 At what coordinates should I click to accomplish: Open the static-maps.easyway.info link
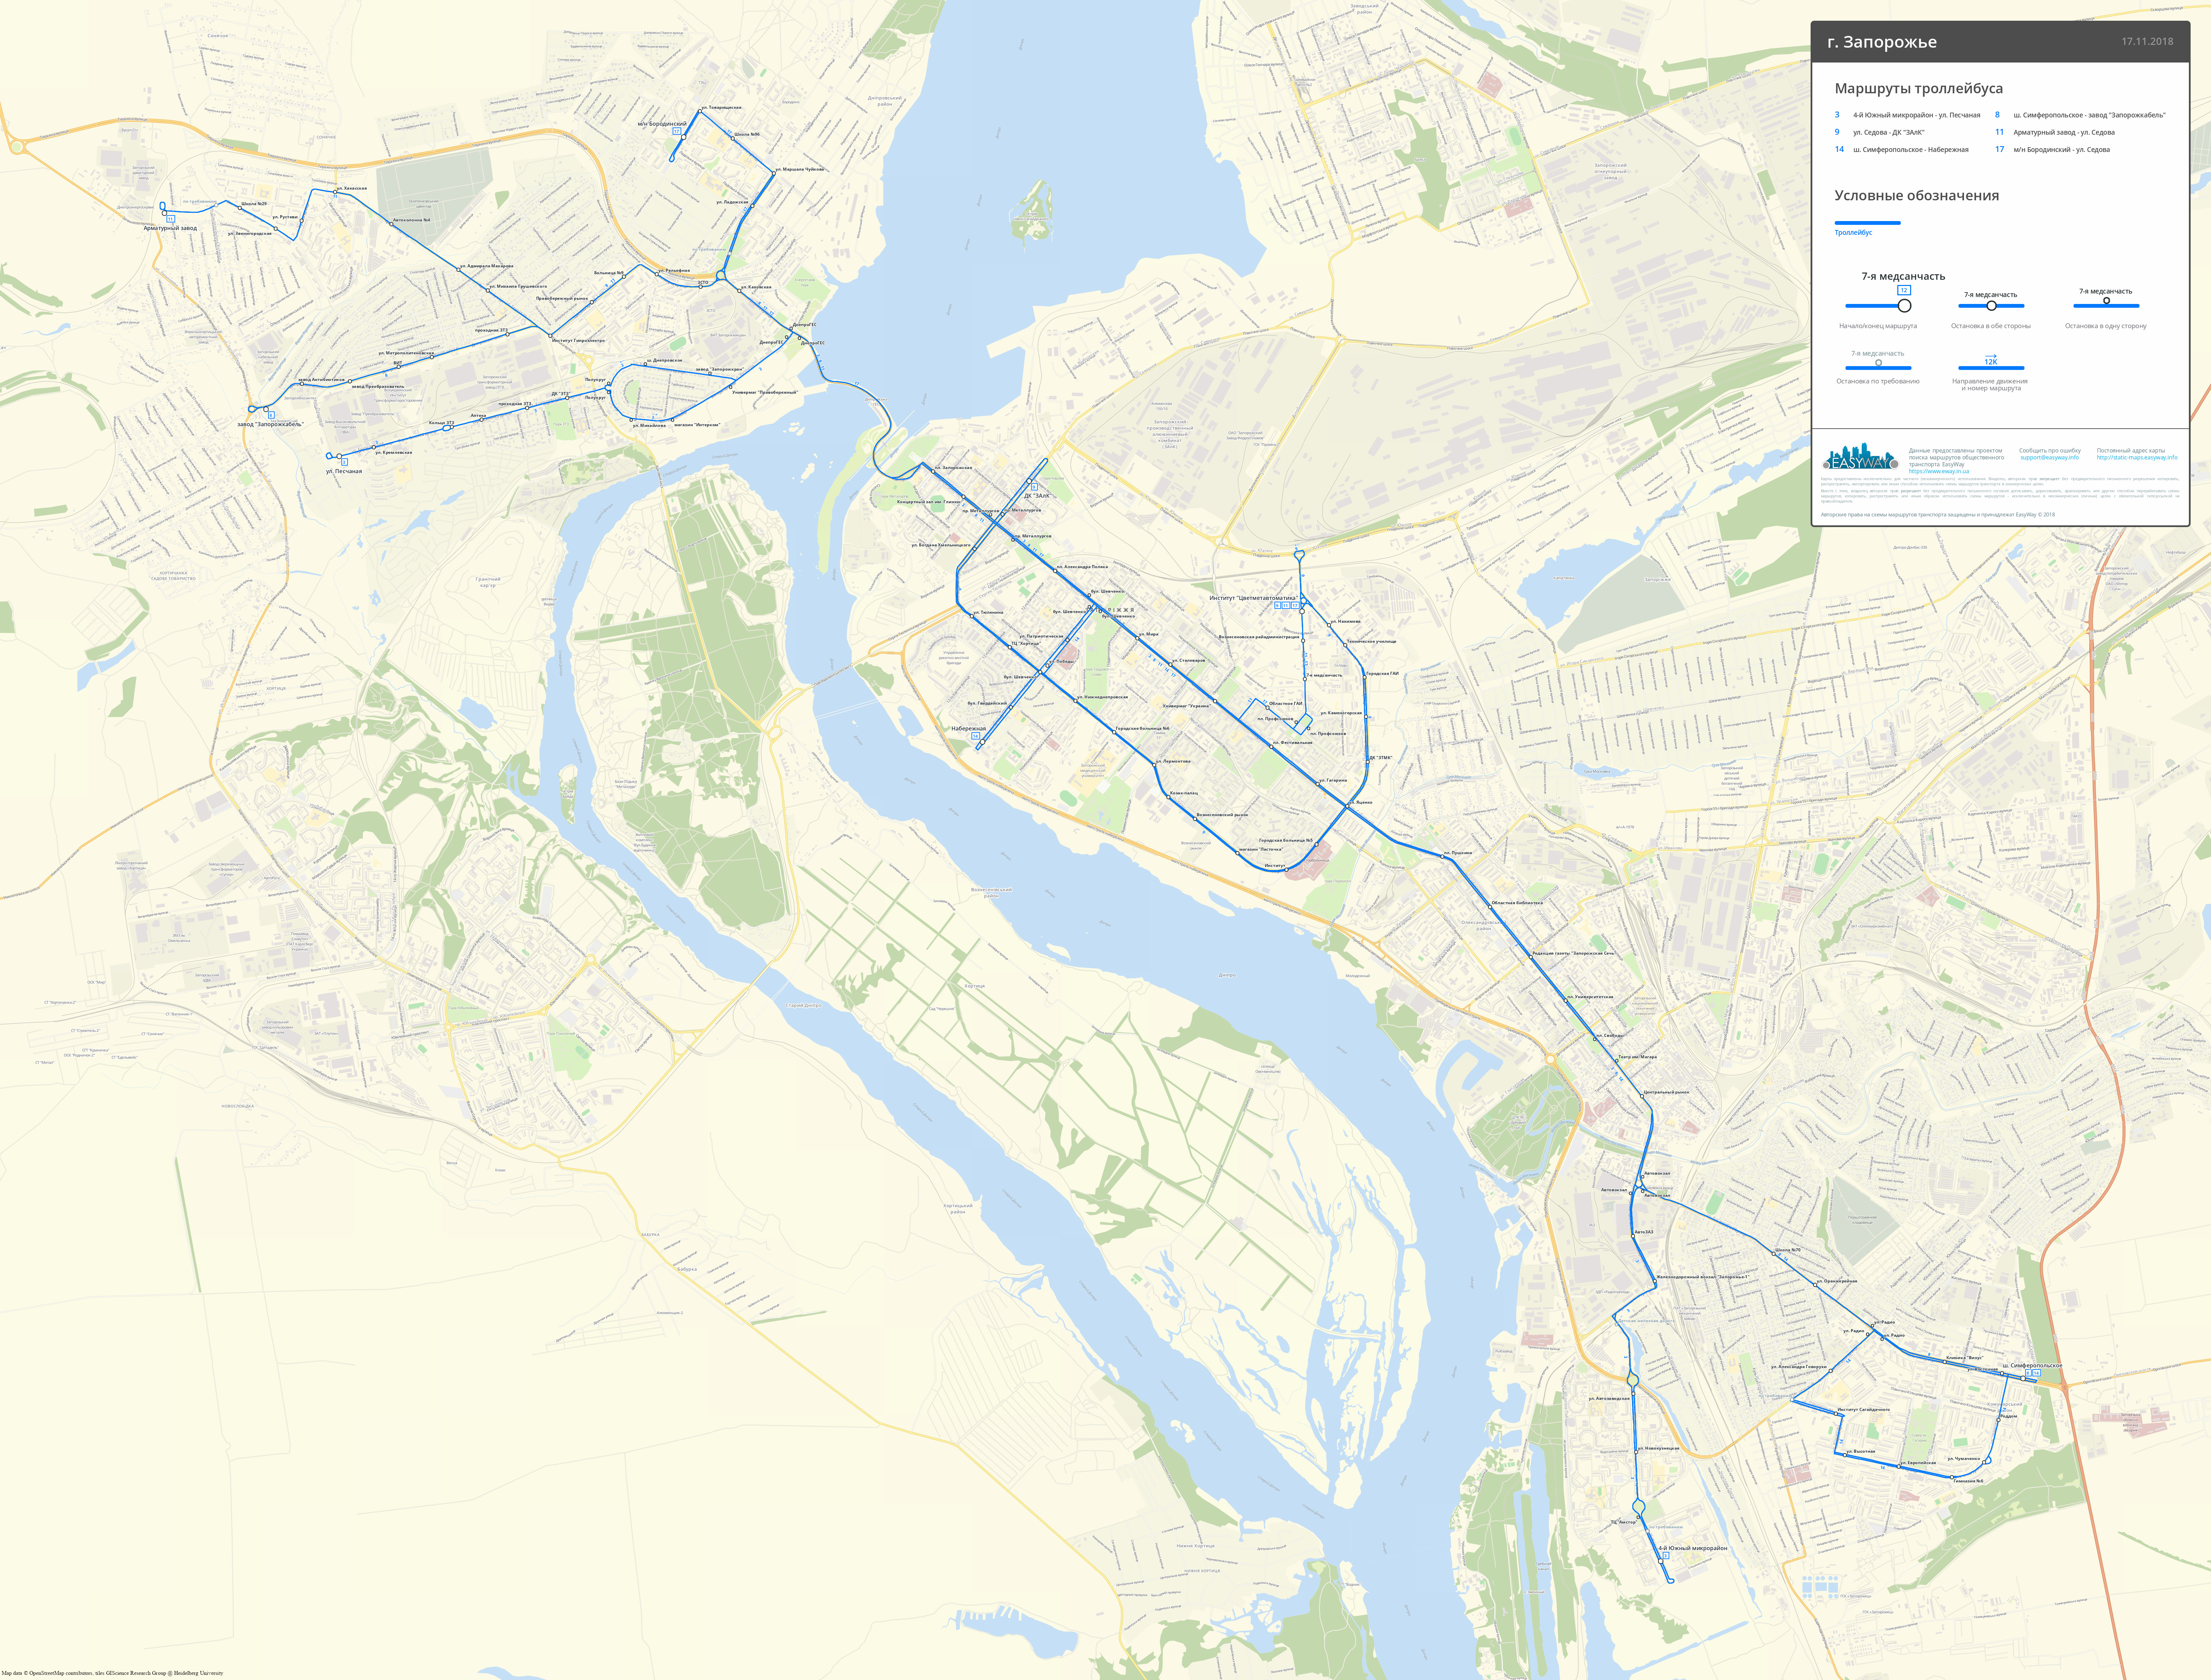pyautogui.click(x=2137, y=458)
